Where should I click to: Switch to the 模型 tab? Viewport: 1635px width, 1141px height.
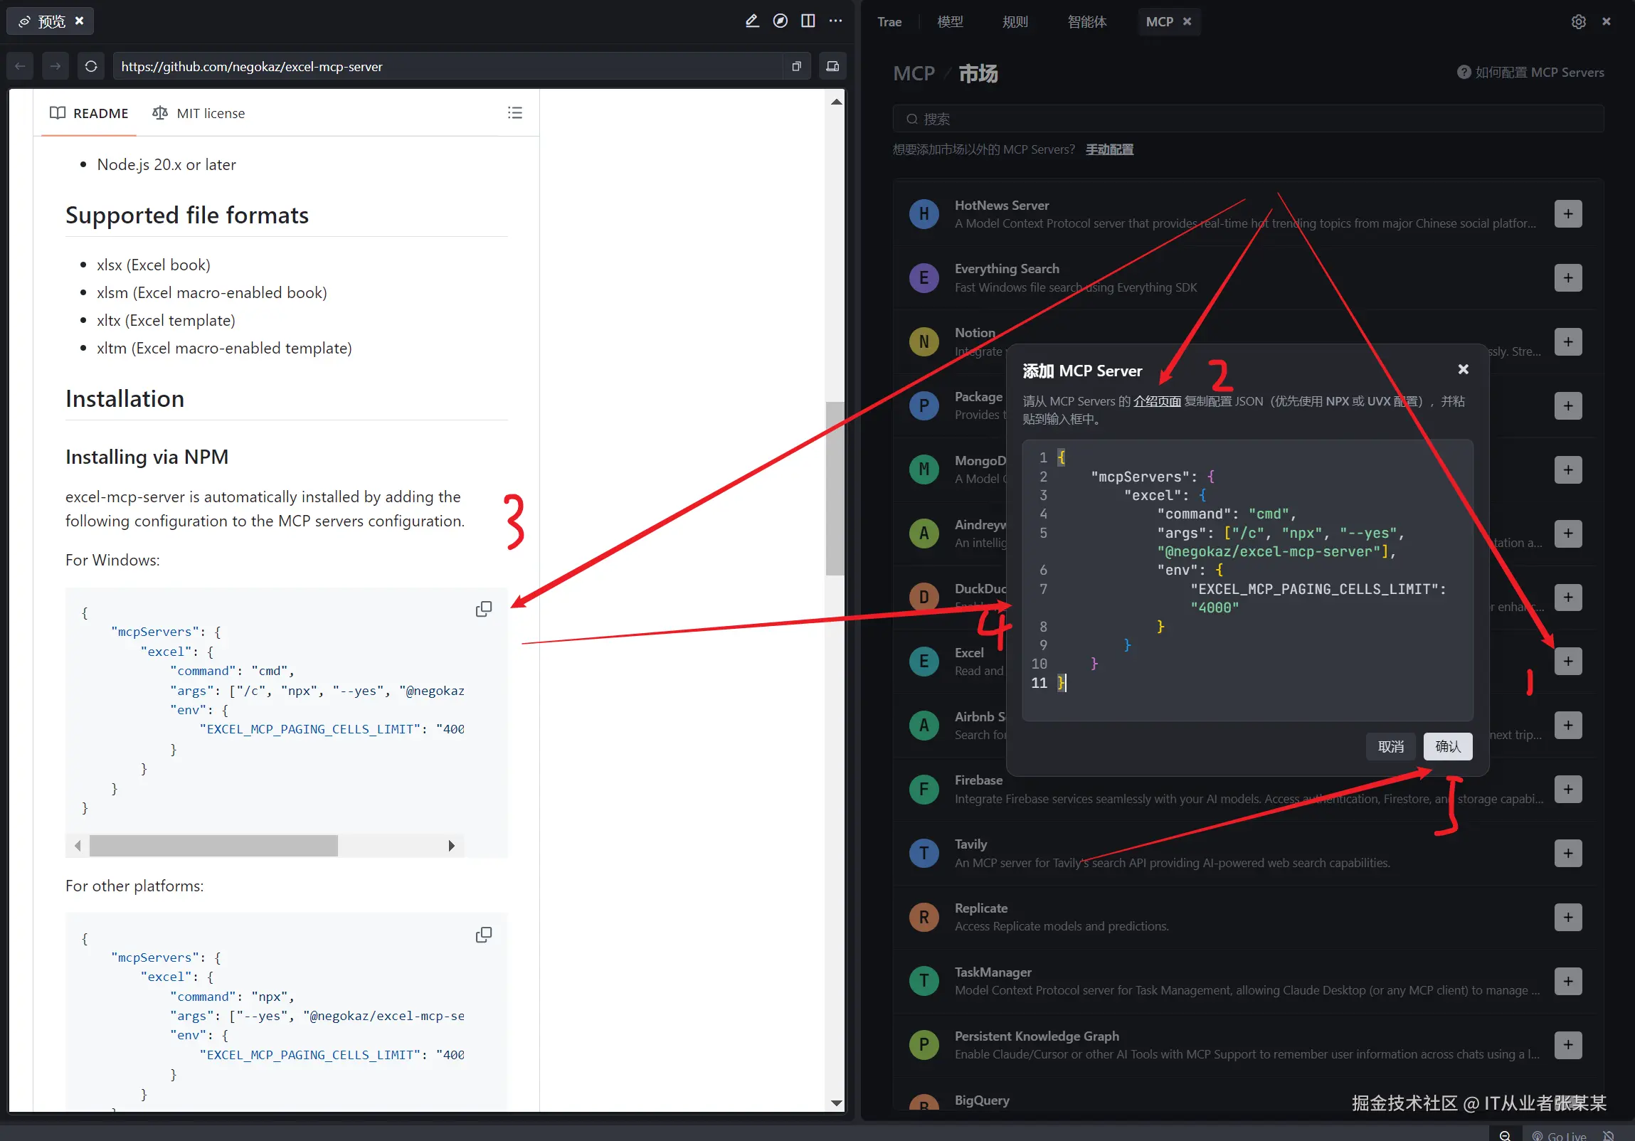pyautogui.click(x=950, y=21)
